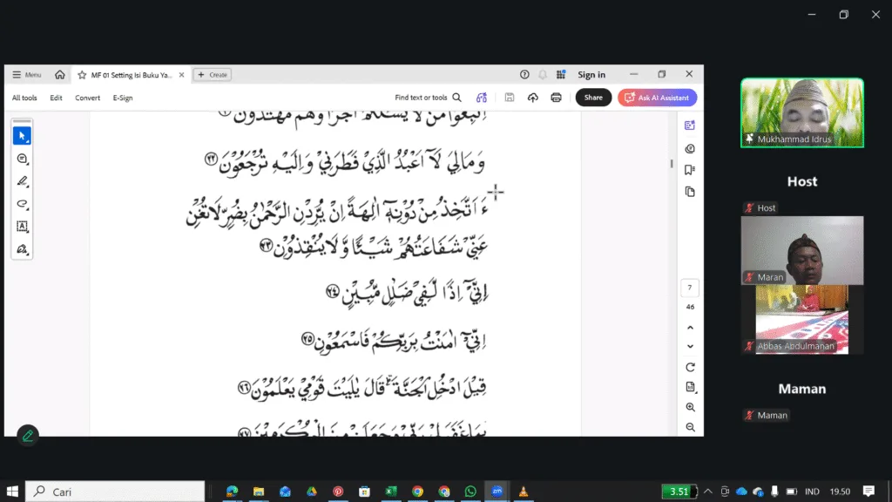Click the page number field showing 7
The image size is (892, 502).
690,288
